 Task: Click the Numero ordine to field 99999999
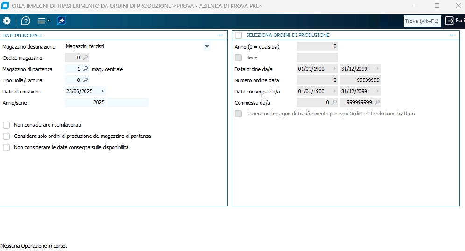point(360,80)
